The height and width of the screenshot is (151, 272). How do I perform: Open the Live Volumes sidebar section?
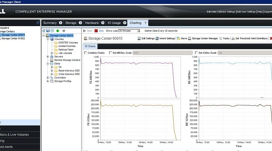coord(20,135)
